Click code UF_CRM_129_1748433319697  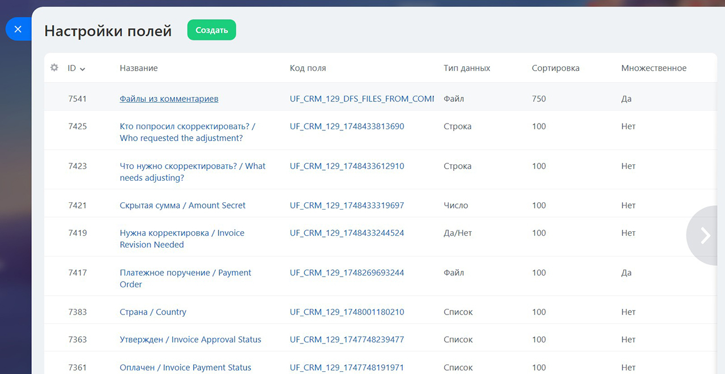(x=347, y=205)
